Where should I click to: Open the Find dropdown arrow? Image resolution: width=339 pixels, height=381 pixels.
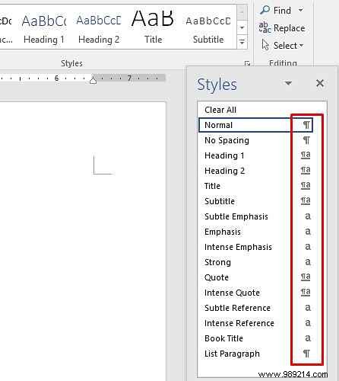click(x=301, y=10)
